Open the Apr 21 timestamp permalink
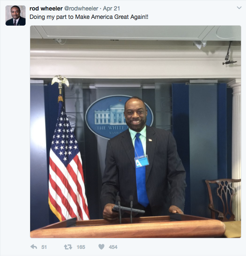 [x=111, y=8]
